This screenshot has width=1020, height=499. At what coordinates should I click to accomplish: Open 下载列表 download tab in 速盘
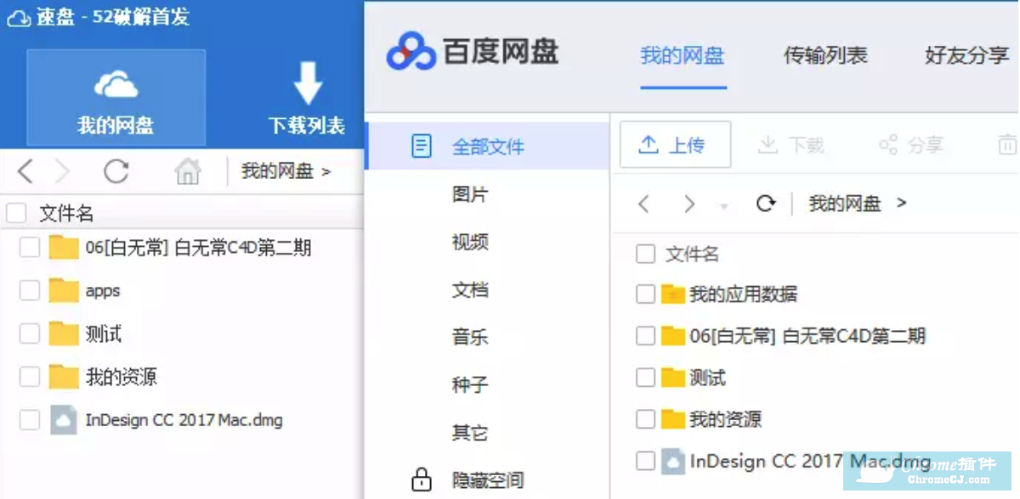click(307, 98)
